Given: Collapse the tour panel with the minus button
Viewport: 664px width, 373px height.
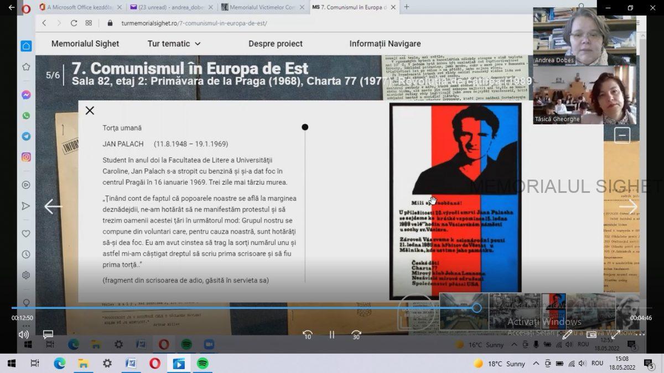Looking at the screenshot, I should click(622, 135).
